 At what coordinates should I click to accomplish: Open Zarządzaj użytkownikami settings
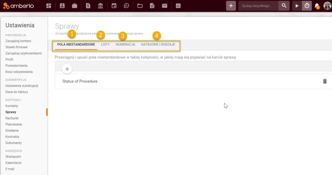click(24, 54)
